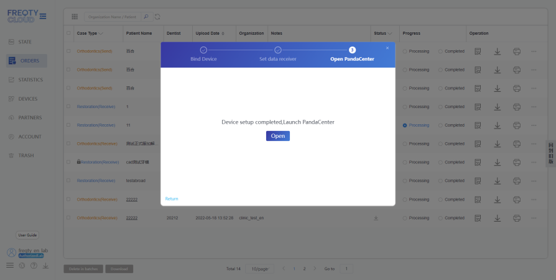Go to Bind Device step
The width and height of the screenshot is (556, 280).
(203, 54)
